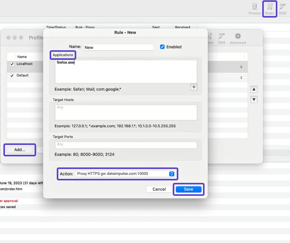Click the Name column header in rules list

tap(22, 57)
